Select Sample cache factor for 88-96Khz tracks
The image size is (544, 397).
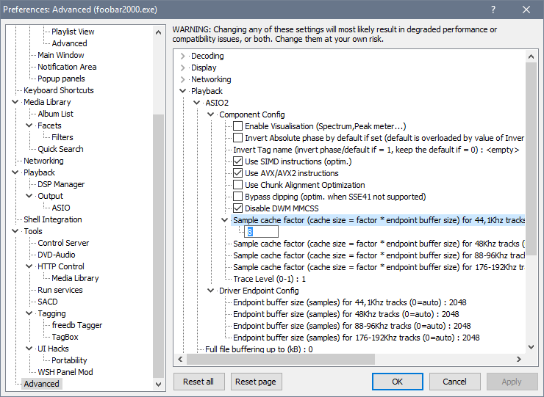coord(379,255)
